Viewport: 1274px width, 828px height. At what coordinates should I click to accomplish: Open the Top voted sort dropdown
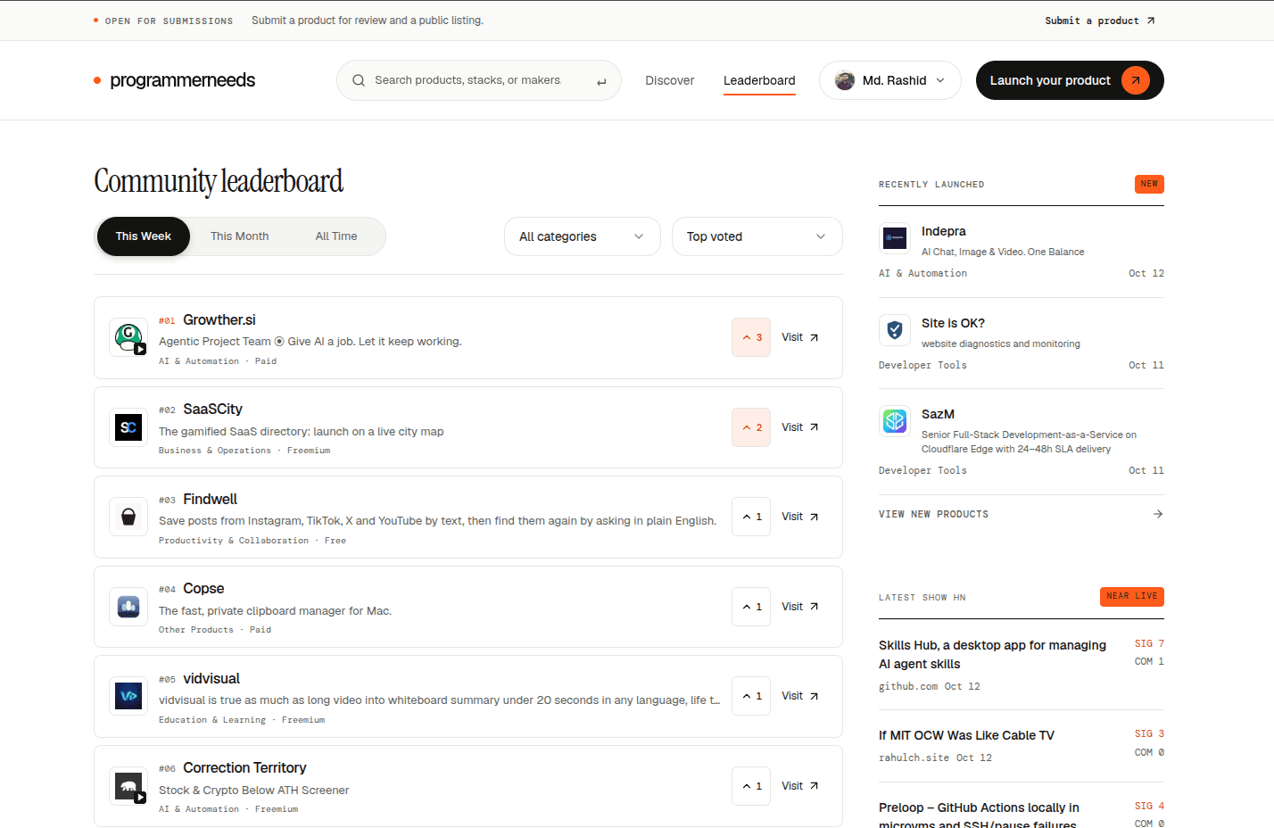pyautogui.click(x=757, y=236)
